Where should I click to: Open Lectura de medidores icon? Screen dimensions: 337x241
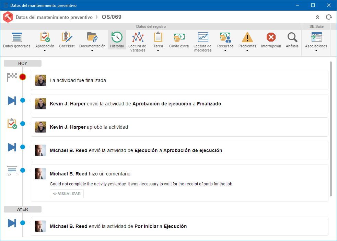203,37
